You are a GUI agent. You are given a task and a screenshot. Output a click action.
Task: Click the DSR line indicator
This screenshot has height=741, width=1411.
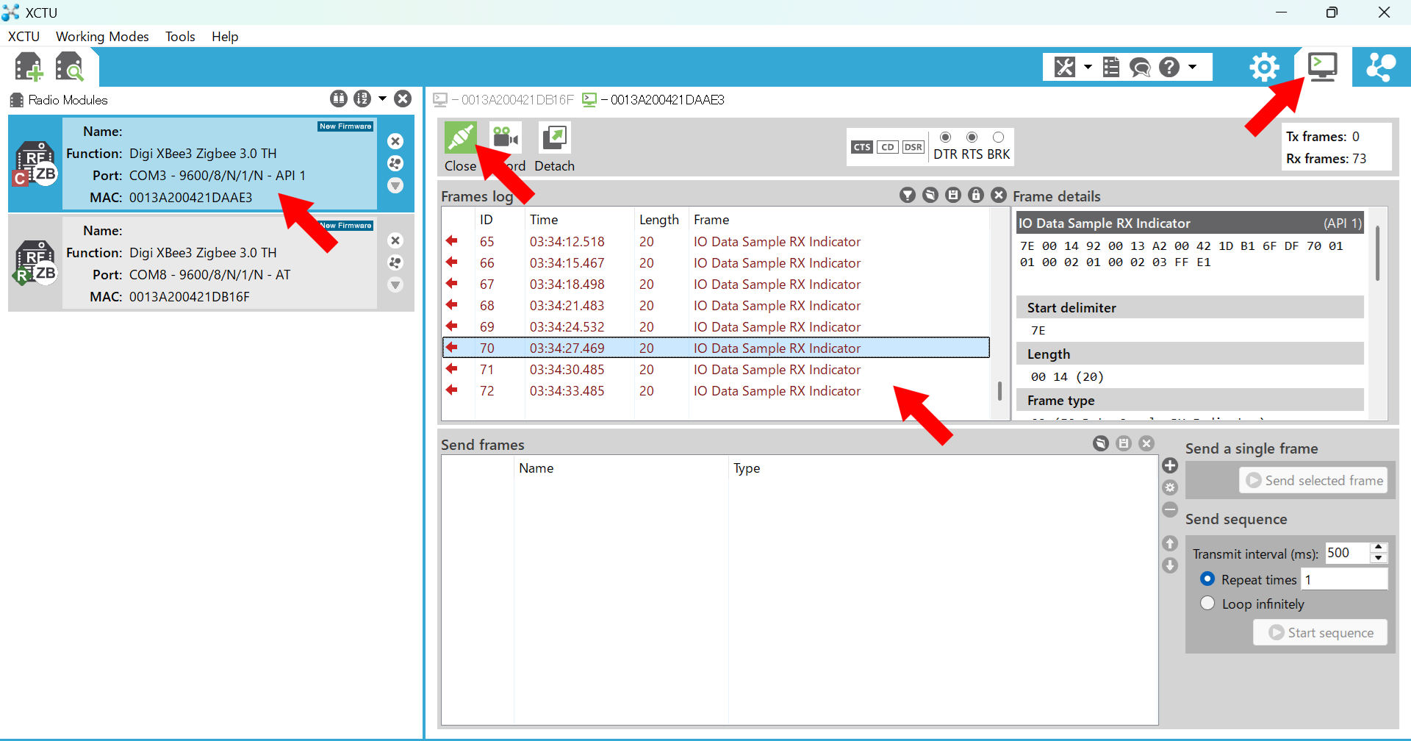[913, 147]
